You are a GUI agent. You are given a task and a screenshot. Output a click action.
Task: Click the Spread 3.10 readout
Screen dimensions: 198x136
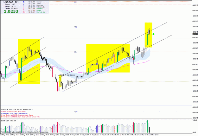click(10, 4)
